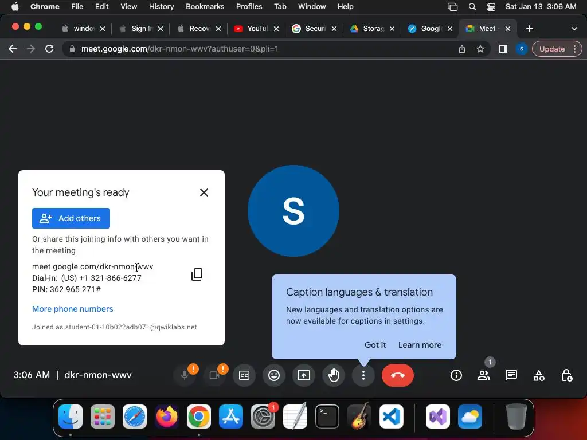
Task: Open GarageBand from the Dock
Action: [359, 417]
